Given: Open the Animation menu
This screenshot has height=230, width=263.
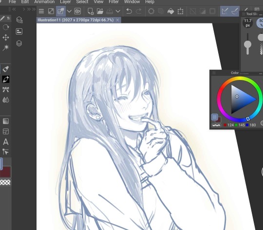Looking at the screenshot, I should pyautogui.click(x=44, y=2).
